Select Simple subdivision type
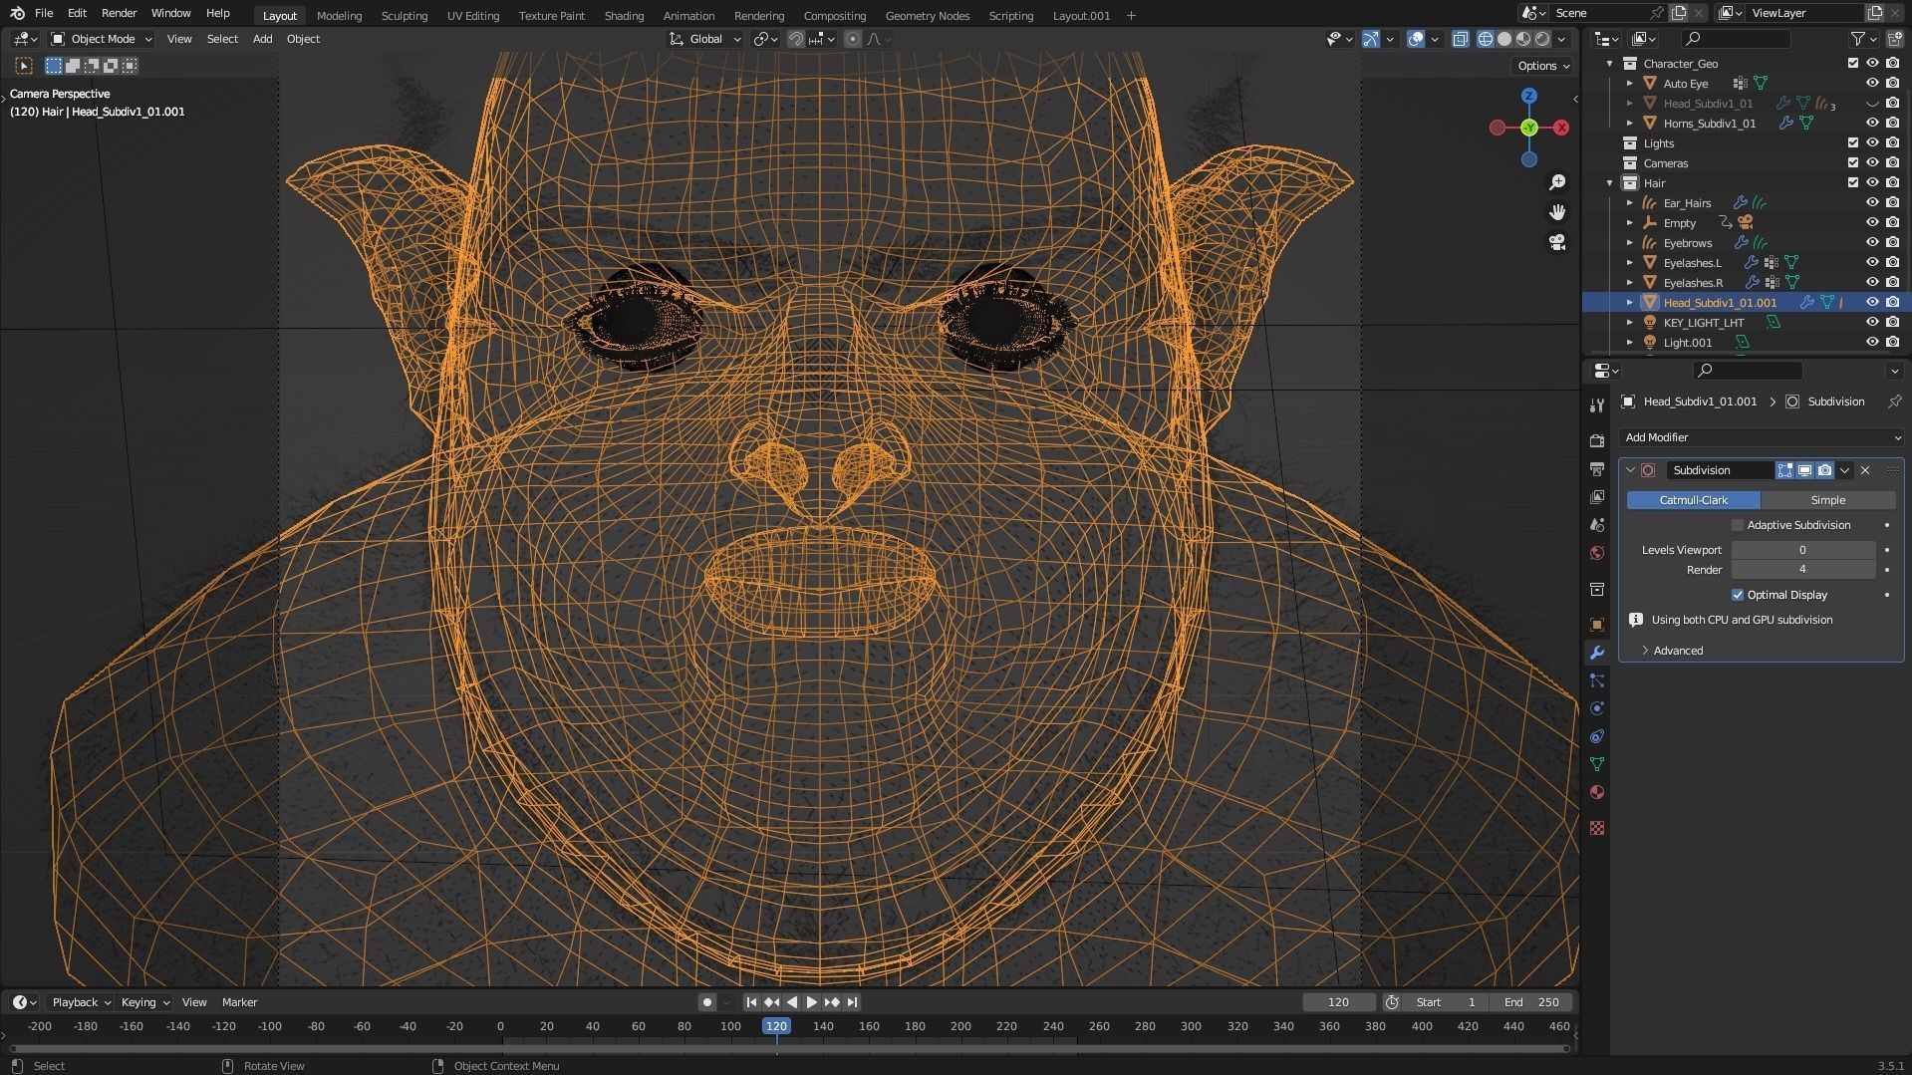 click(1828, 500)
